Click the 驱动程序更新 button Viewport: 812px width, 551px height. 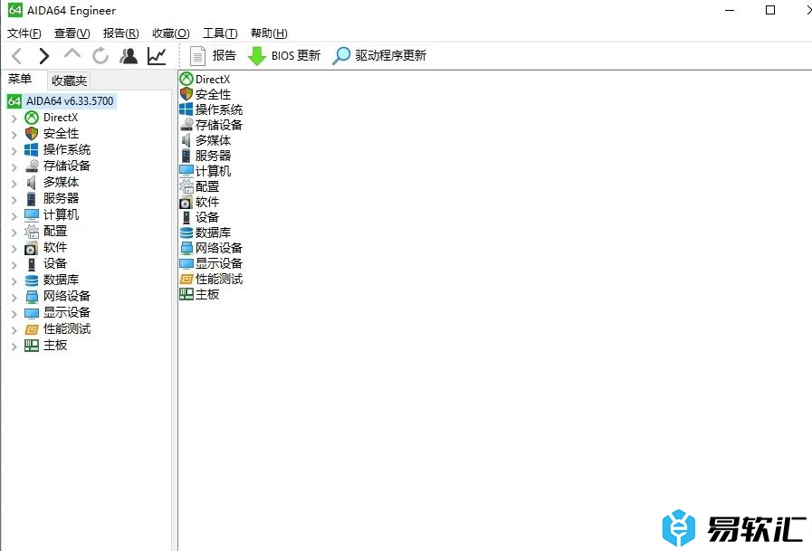(379, 56)
